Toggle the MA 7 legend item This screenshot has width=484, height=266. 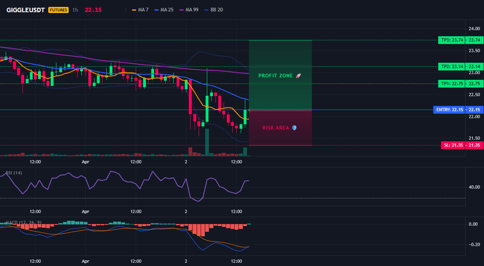pos(140,10)
